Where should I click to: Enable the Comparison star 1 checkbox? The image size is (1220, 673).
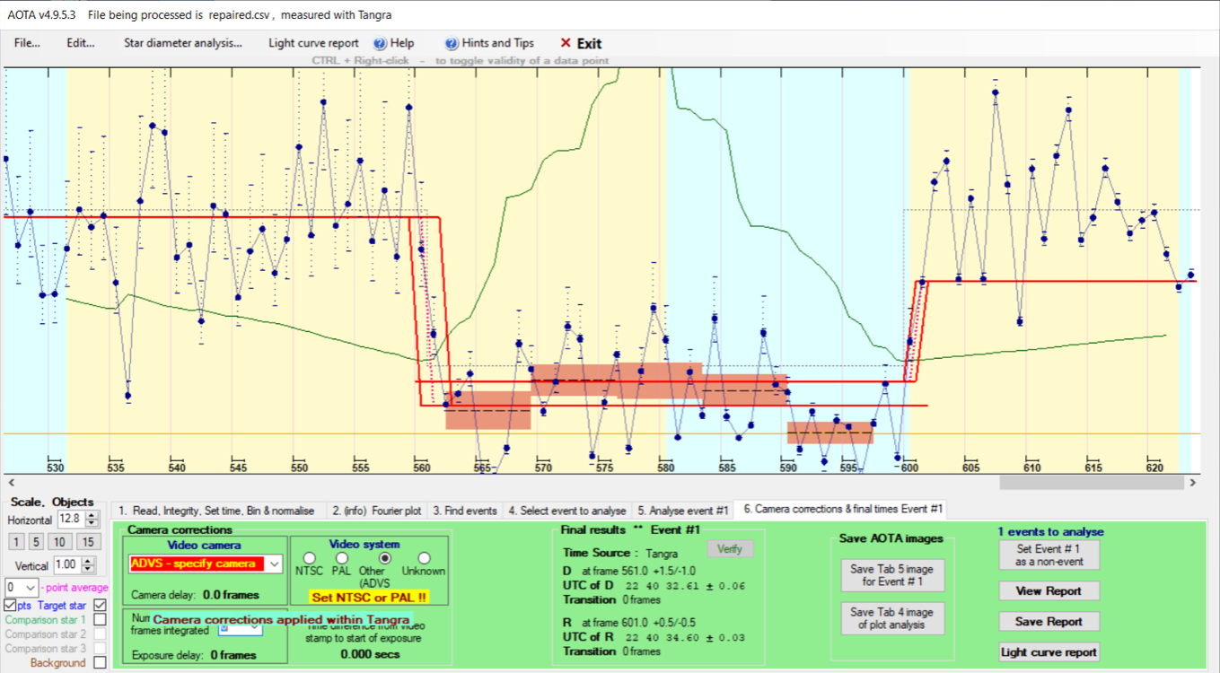click(x=100, y=619)
